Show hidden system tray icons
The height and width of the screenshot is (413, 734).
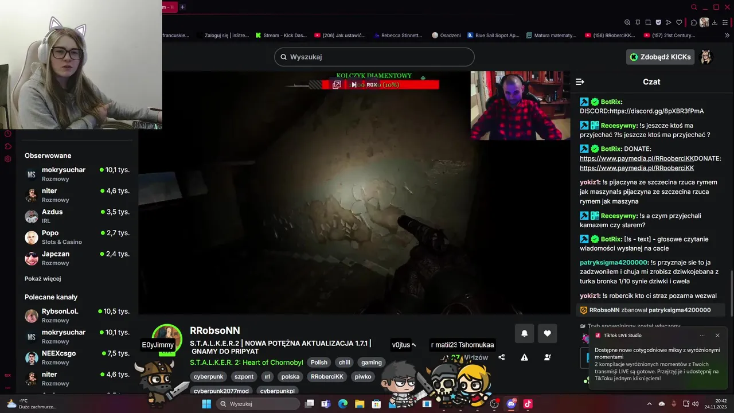[x=649, y=404]
